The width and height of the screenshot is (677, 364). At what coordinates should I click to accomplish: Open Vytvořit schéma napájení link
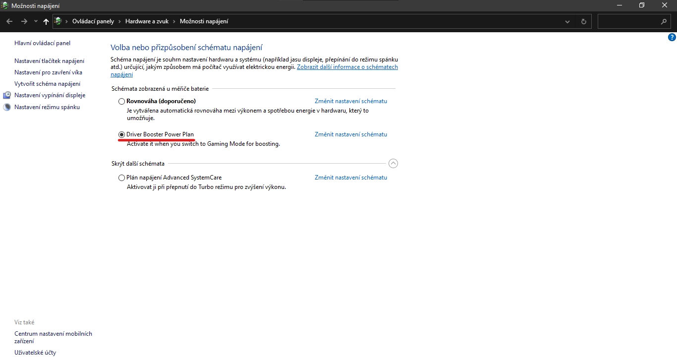pyautogui.click(x=47, y=84)
